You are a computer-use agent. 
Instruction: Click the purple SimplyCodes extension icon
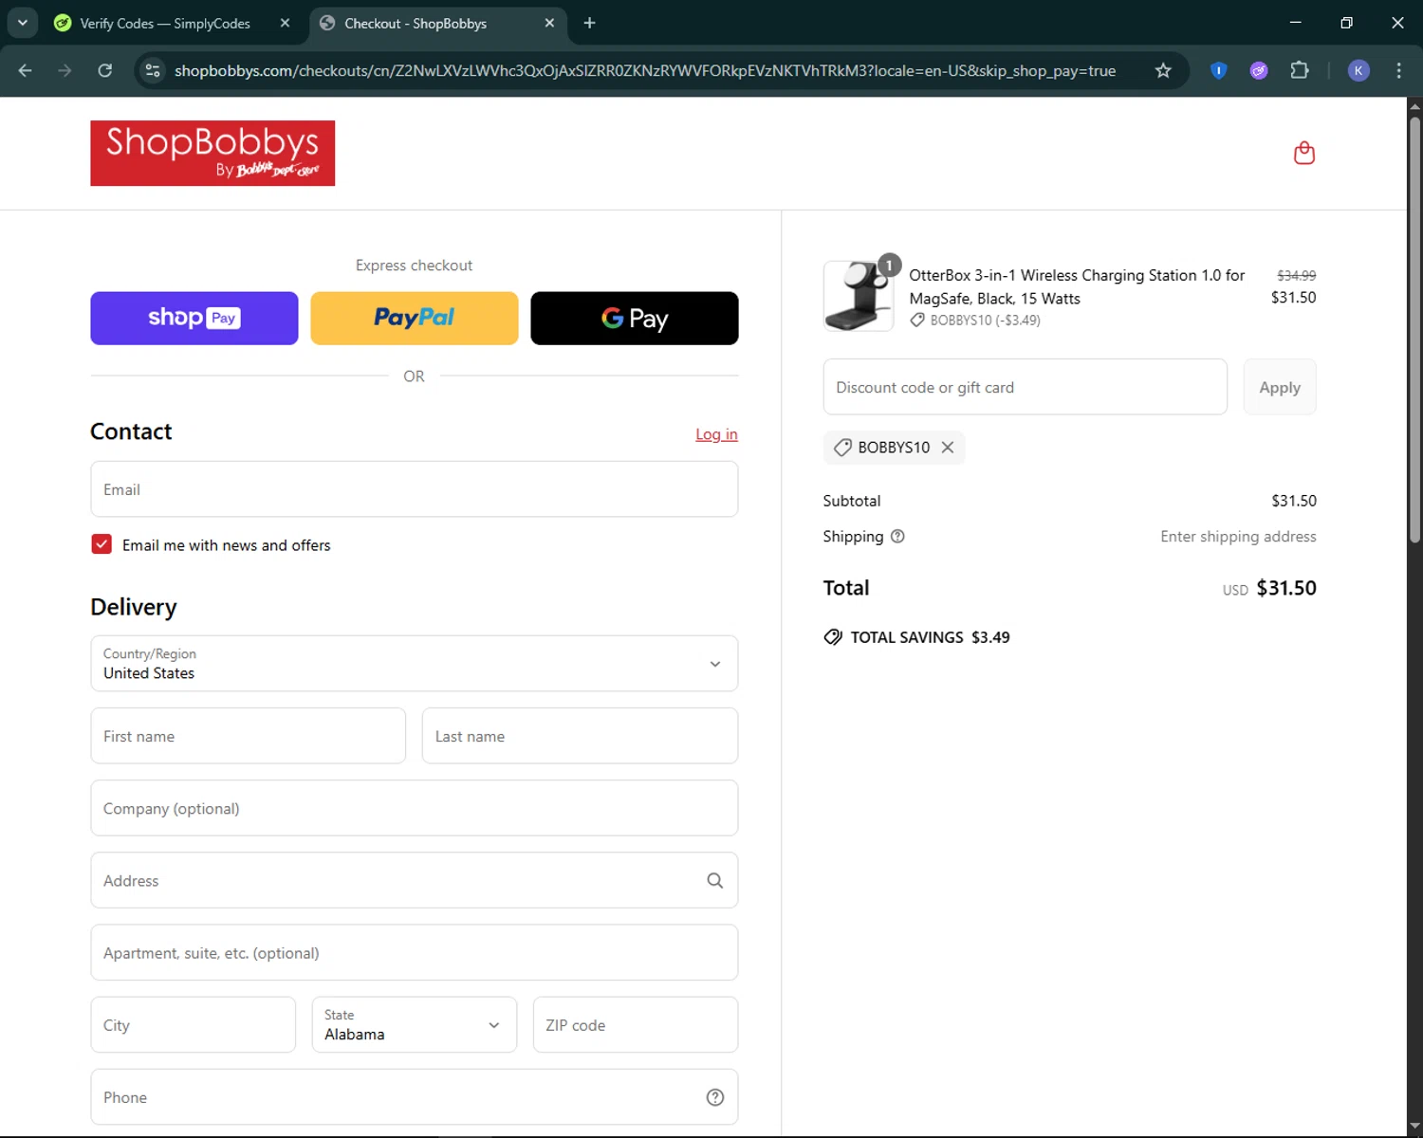click(1259, 70)
